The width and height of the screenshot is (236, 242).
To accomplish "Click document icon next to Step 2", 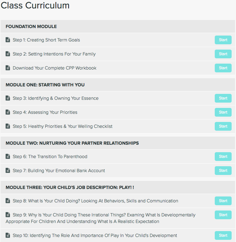I will pyautogui.click(x=8, y=54).
